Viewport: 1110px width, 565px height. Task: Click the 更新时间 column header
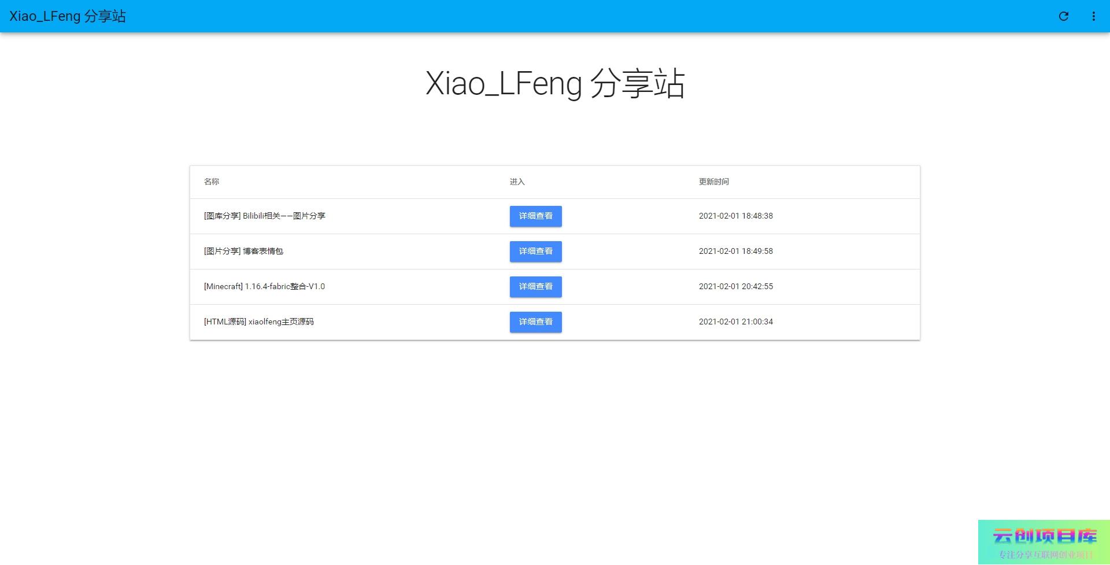point(713,182)
